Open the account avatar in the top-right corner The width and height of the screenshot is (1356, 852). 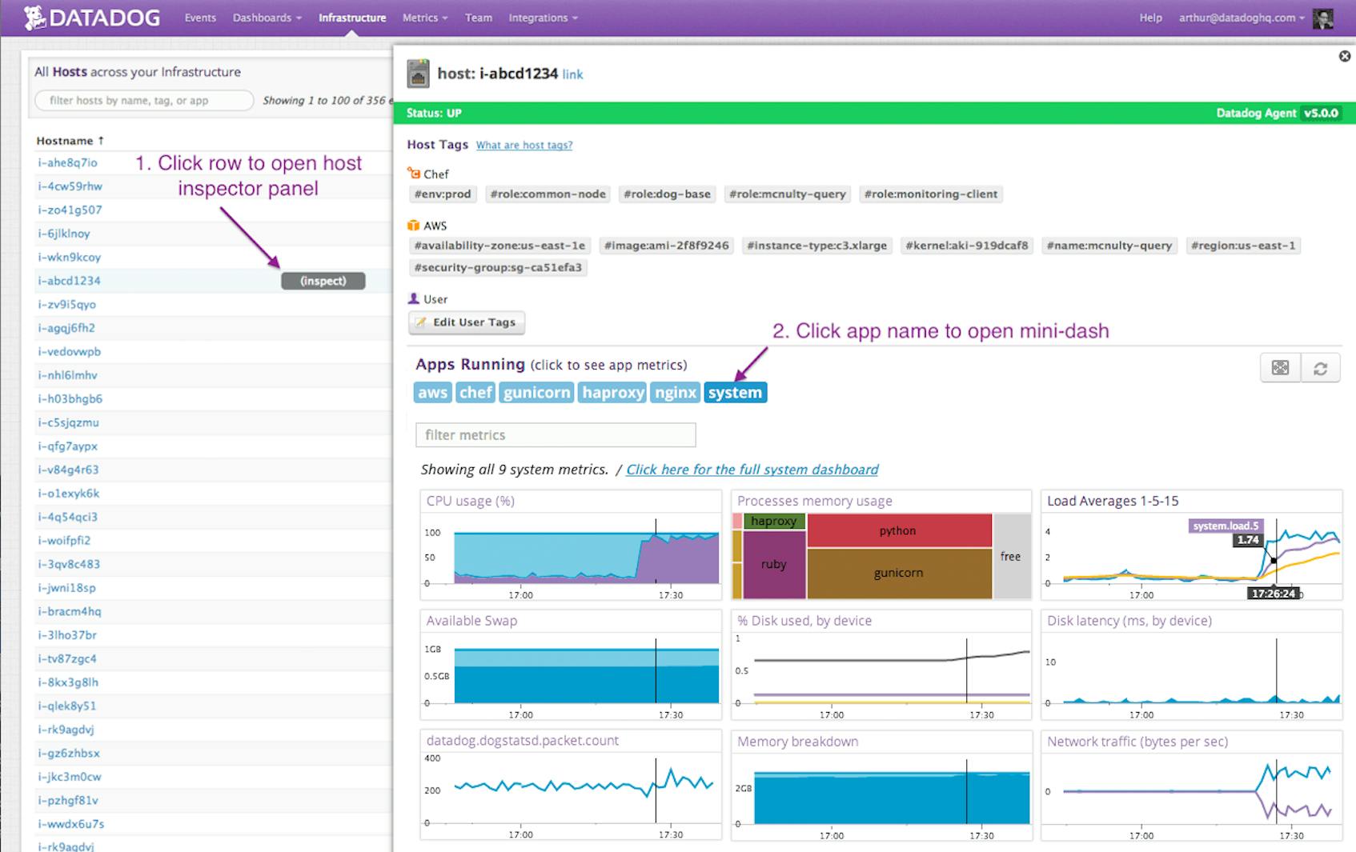(1322, 17)
